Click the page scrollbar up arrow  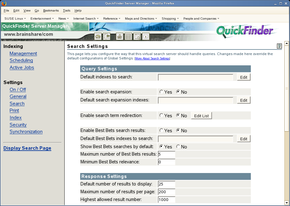(x=287, y=44)
